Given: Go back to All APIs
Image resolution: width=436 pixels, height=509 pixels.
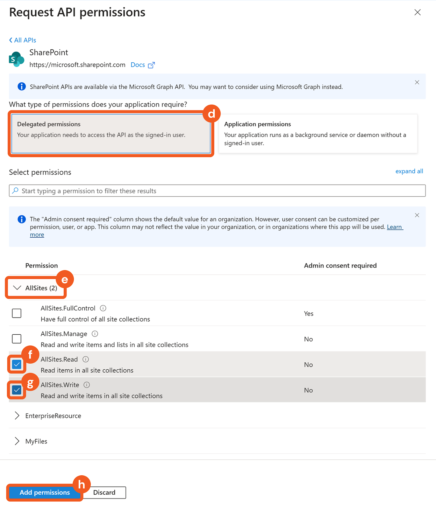Looking at the screenshot, I should [x=23, y=40].
